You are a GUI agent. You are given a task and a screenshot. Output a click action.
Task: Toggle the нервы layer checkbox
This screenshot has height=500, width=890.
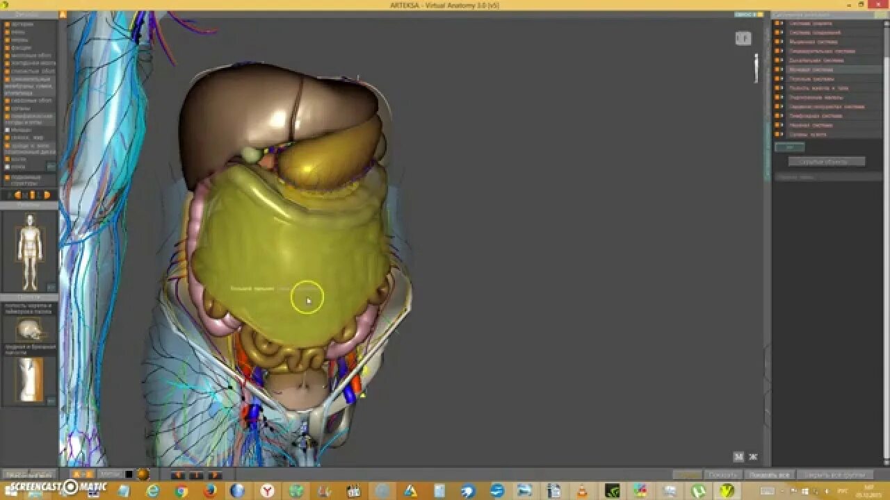[7, 40]
